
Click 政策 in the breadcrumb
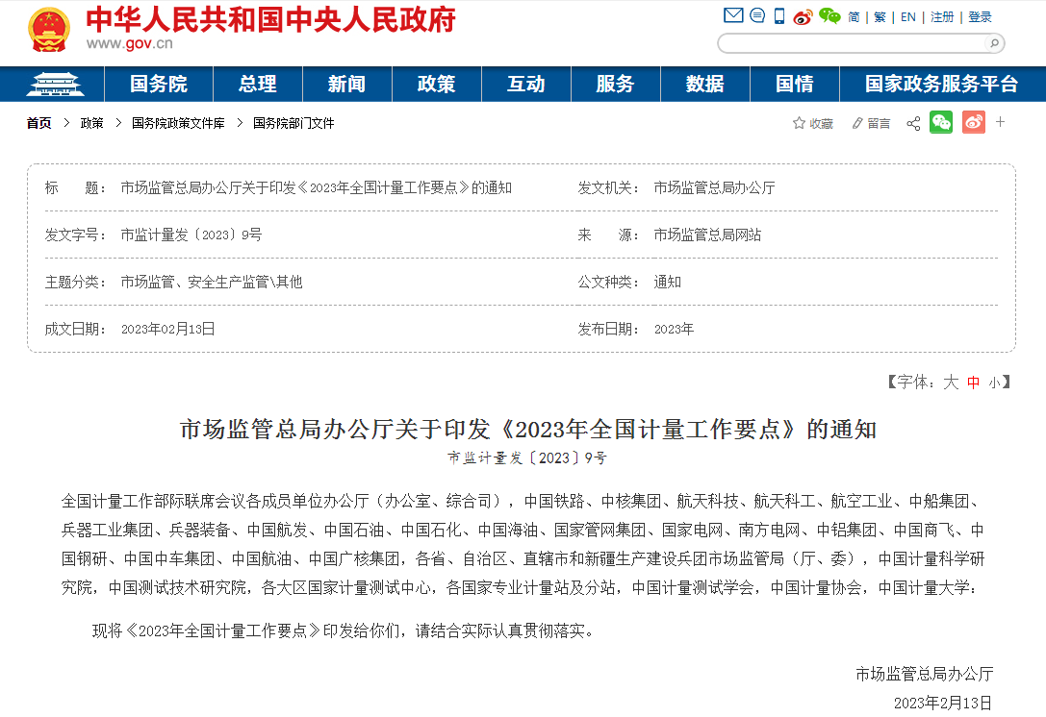coord(92,123)
